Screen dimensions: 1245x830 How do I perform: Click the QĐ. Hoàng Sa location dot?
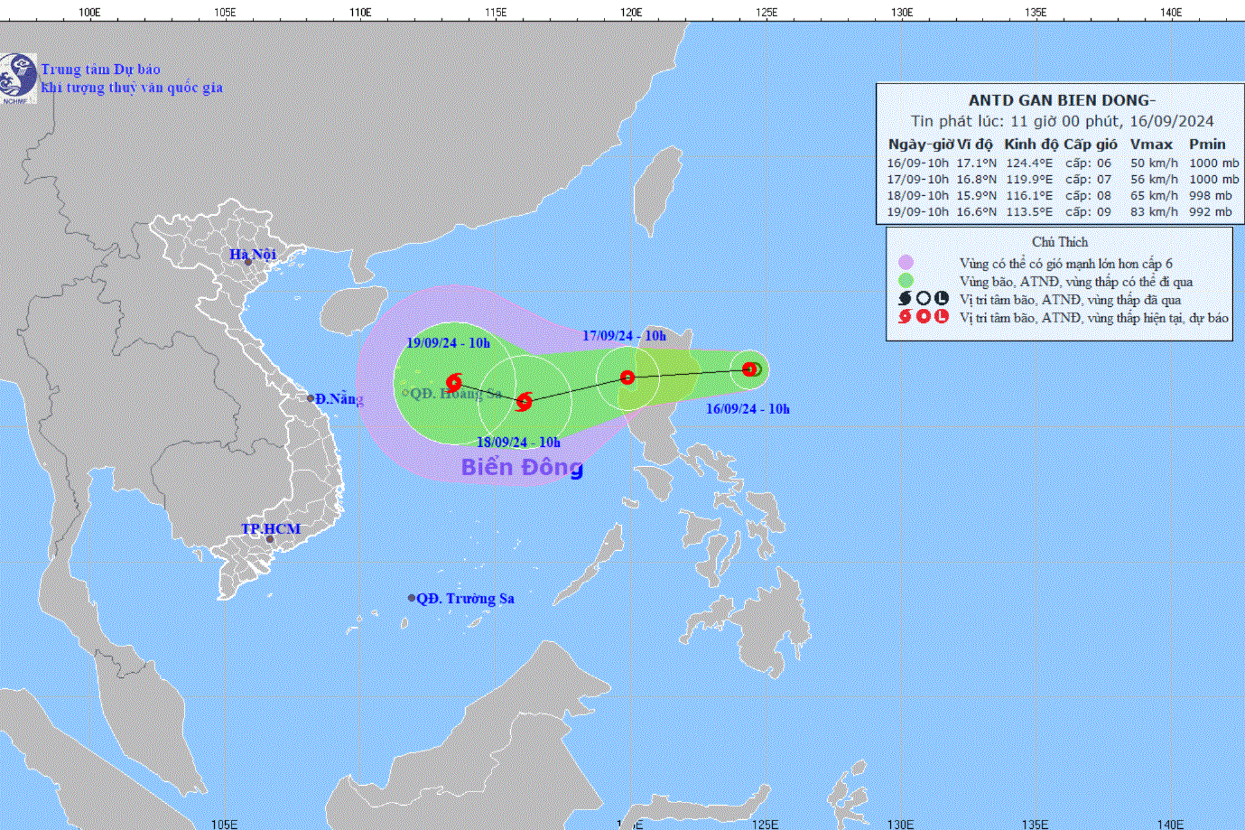pyautogui.click(x=405, y=392)
